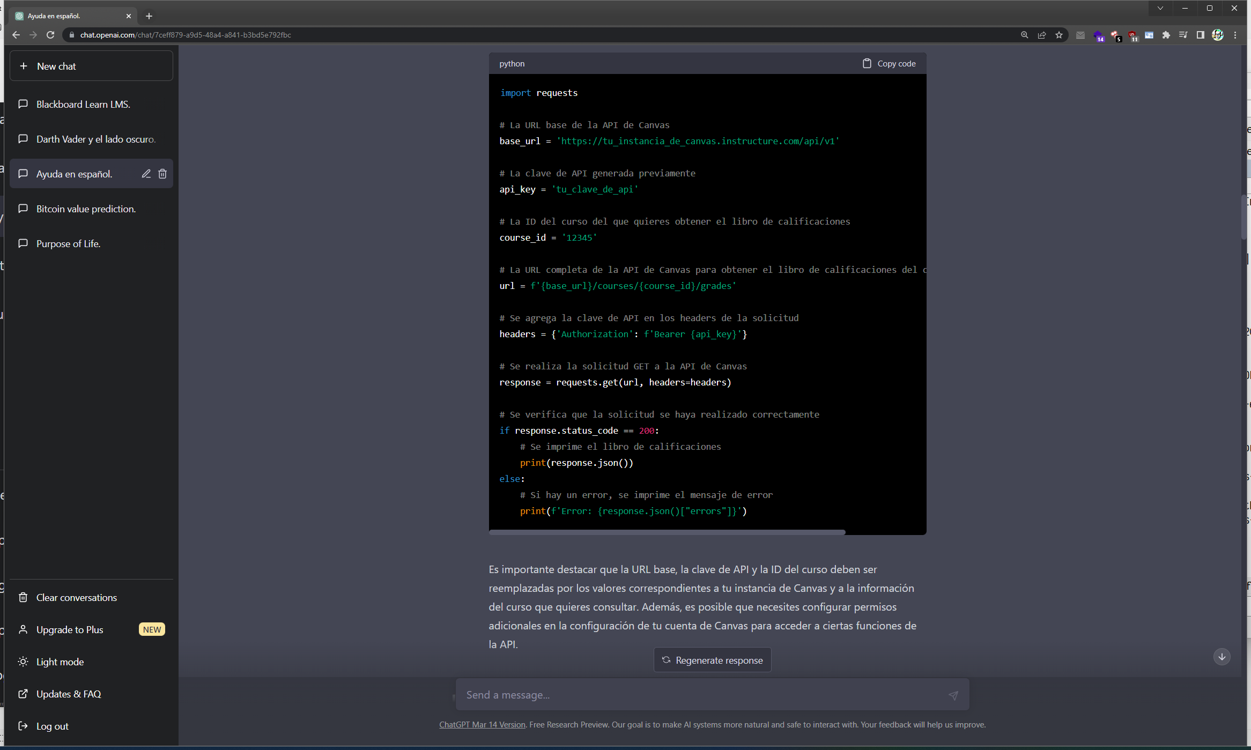The width and height of the screenshot is (1251, 750).
Task: Click the browser reload page icon
Action: 50,35
